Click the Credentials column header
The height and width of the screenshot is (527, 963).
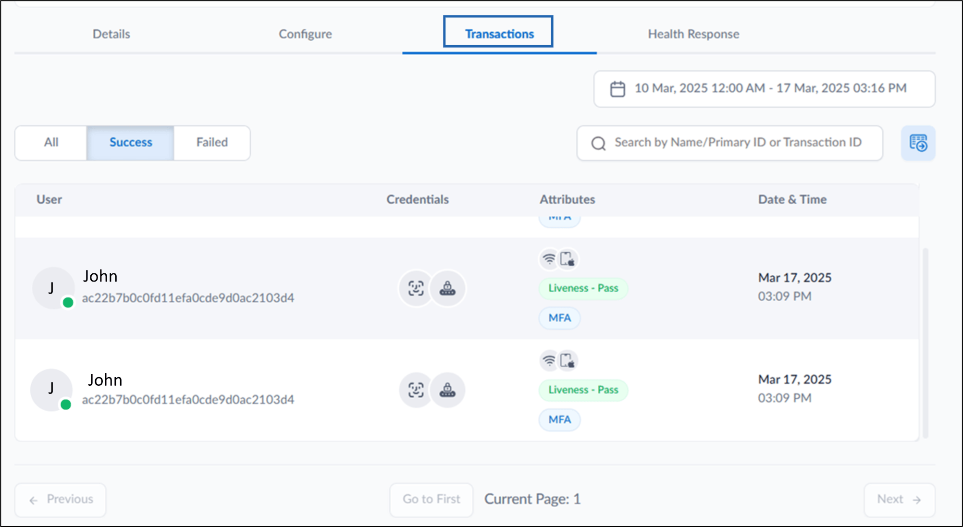coord(418,199)
